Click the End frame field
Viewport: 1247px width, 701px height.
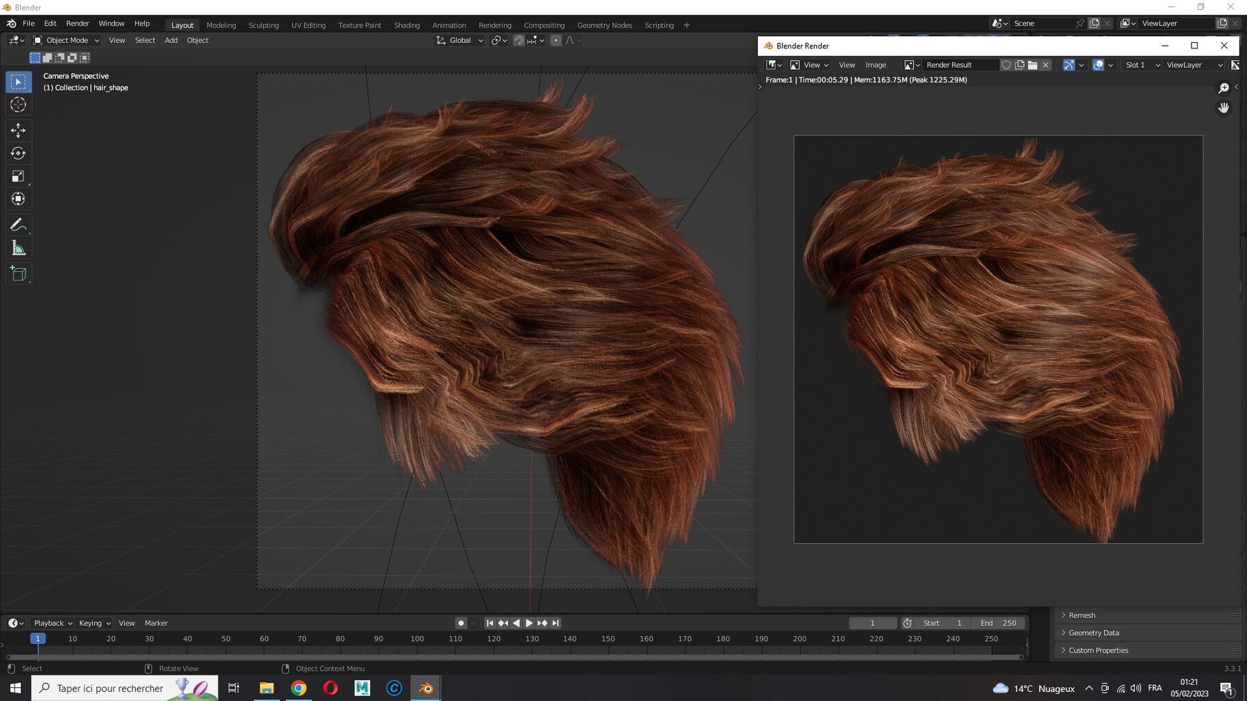point(998,623)
